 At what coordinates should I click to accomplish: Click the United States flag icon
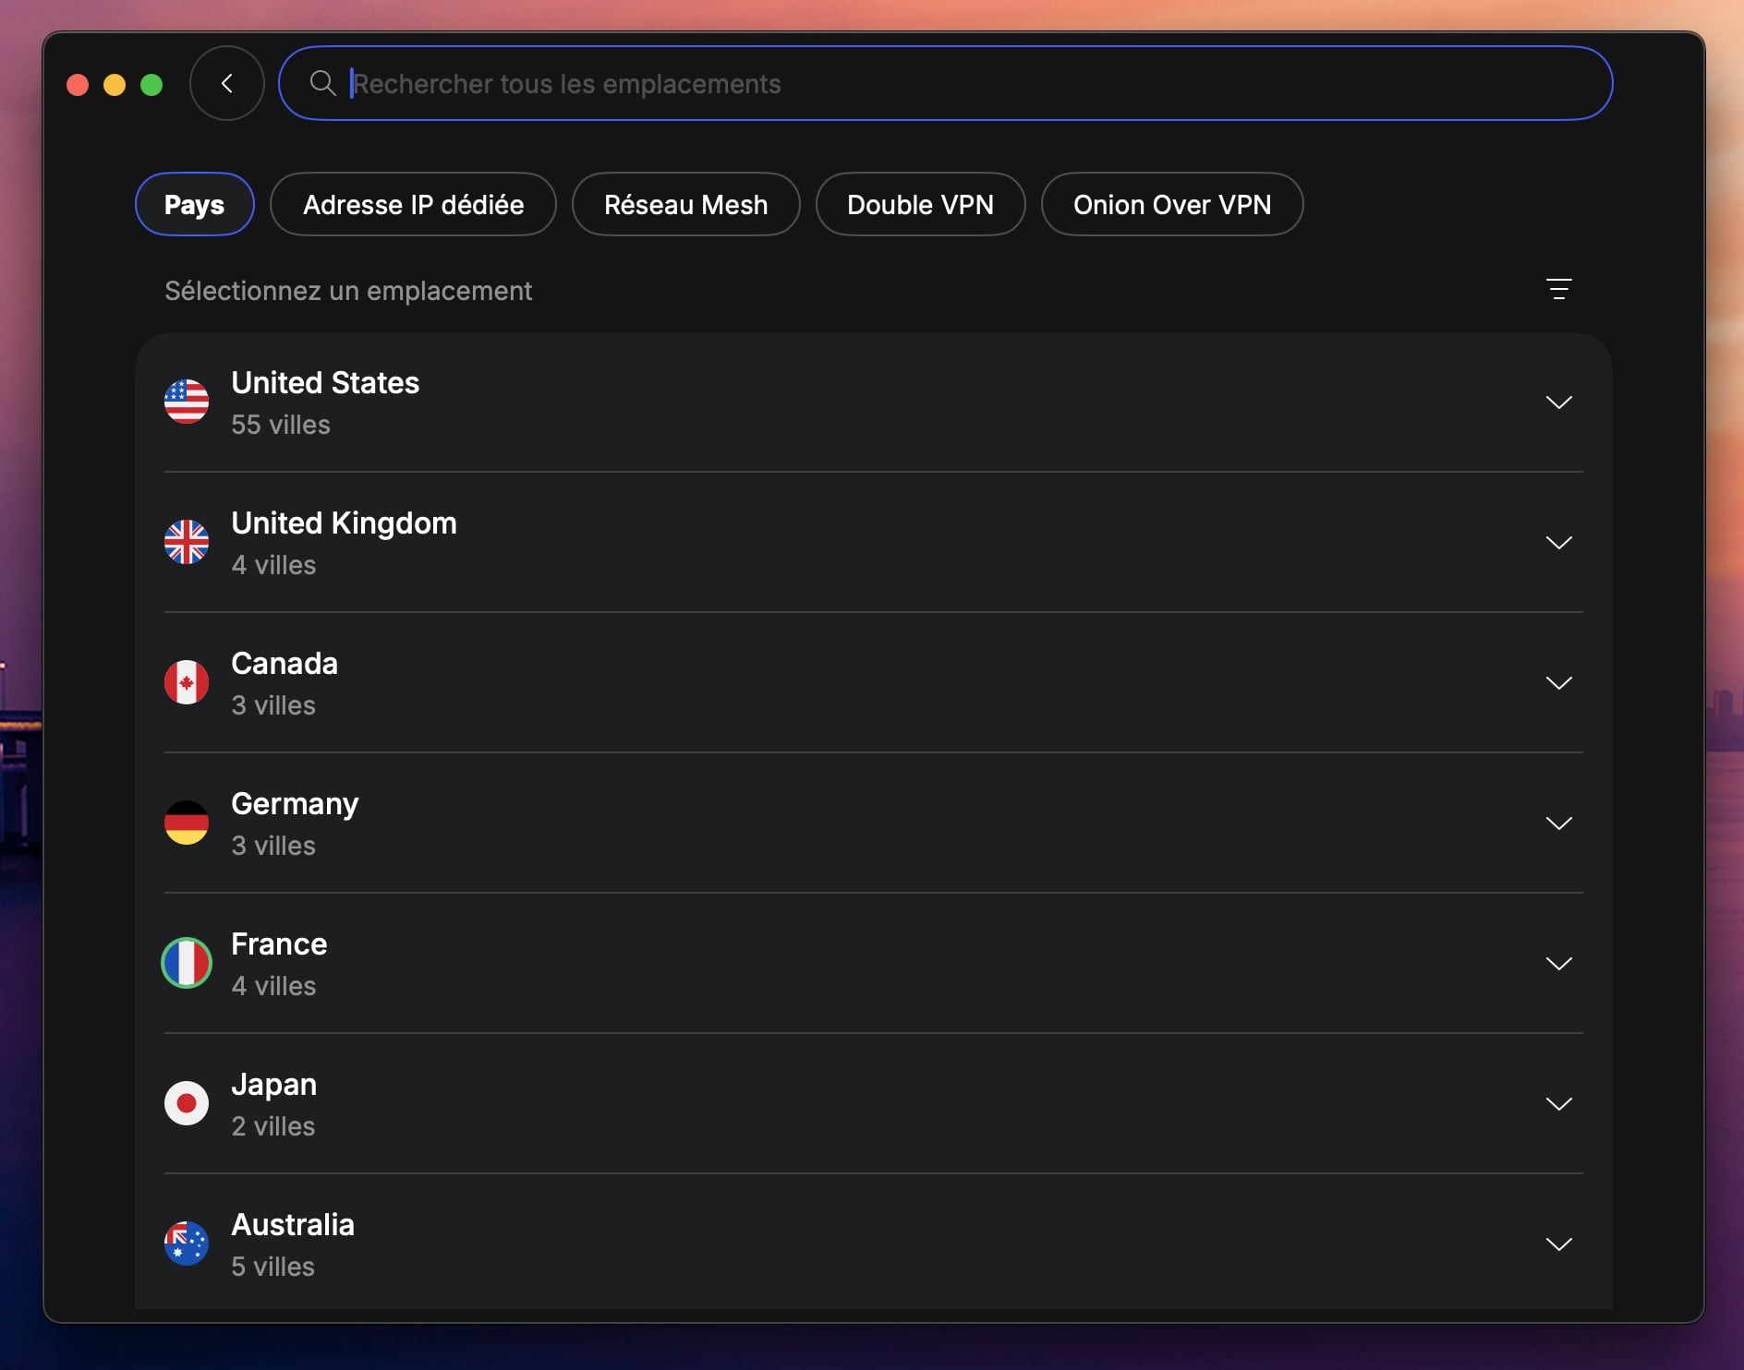coord(188,402)
